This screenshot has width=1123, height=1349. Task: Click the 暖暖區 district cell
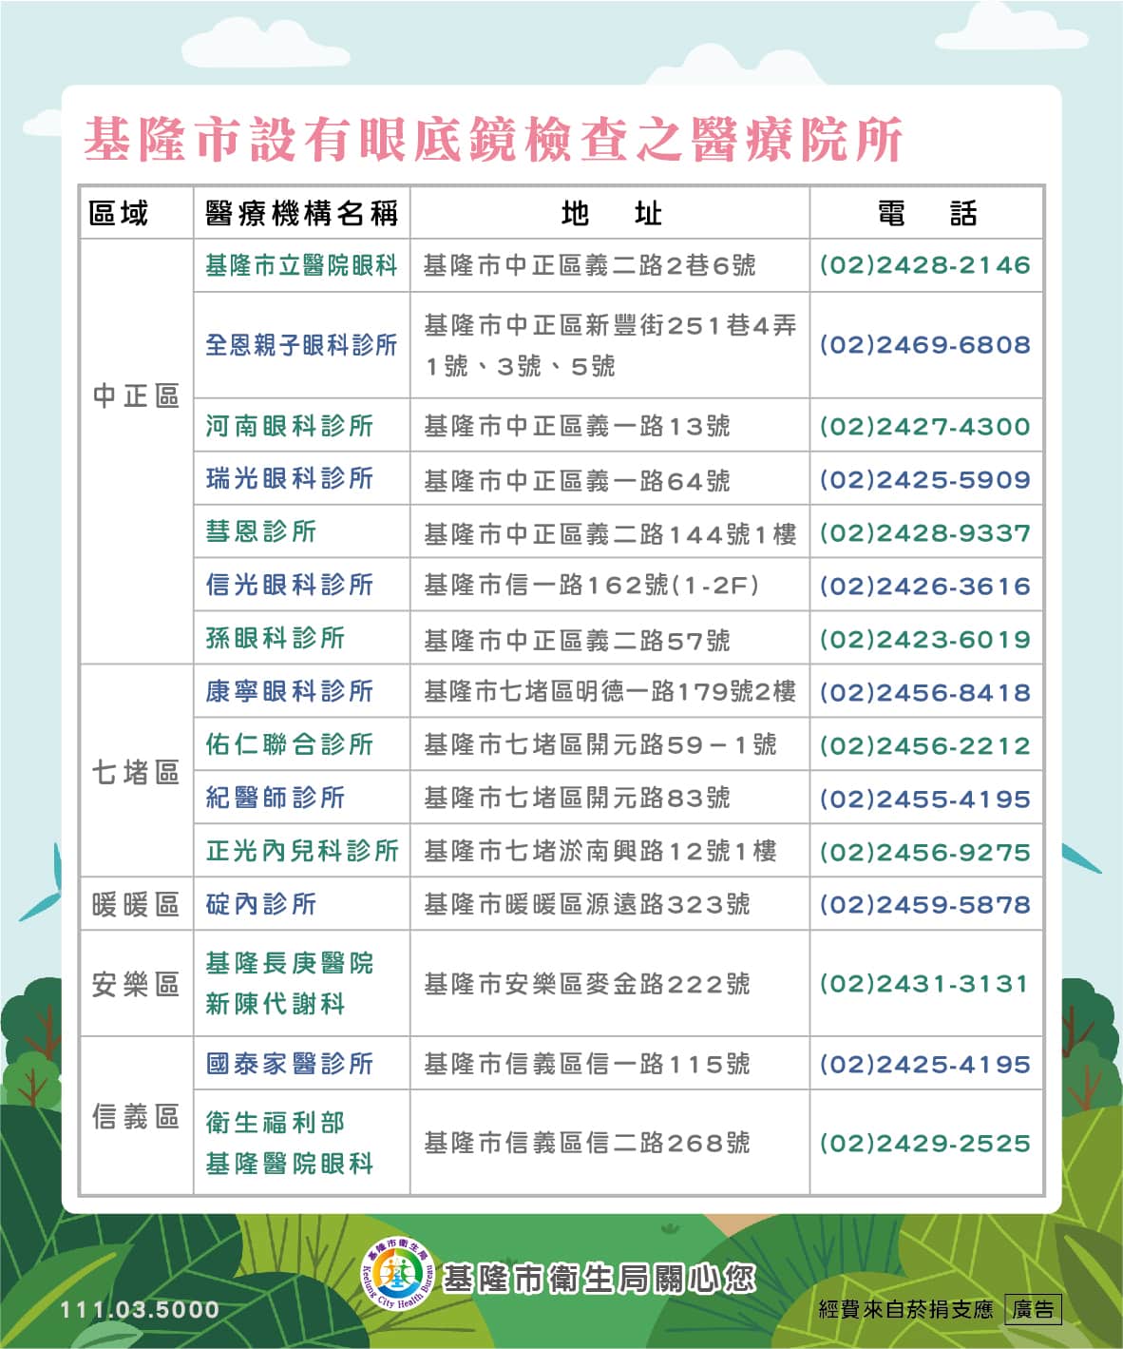(136, 904)
